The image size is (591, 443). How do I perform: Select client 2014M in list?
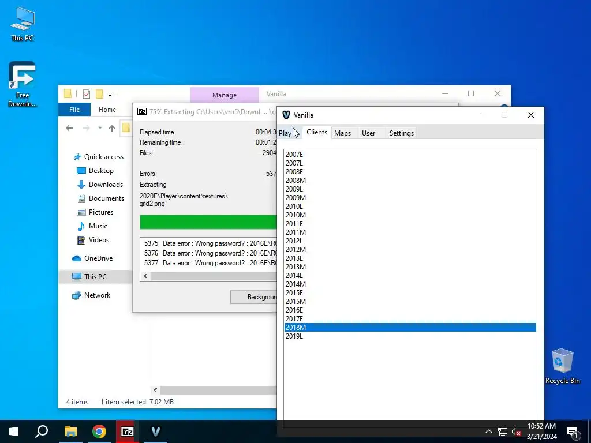pyautogui.click(x=410, y=284)
